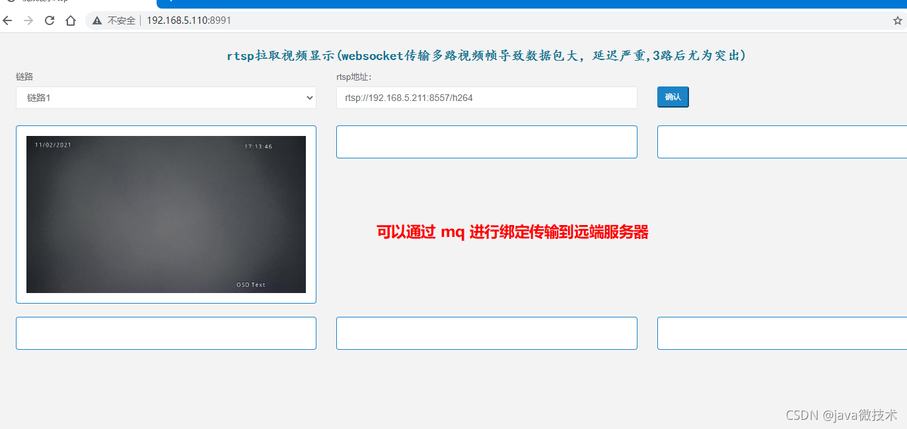This screenshot has height=429, width=907.
Task: Click the not-secure warning triangle icon
Action: [x=97, y=20]
